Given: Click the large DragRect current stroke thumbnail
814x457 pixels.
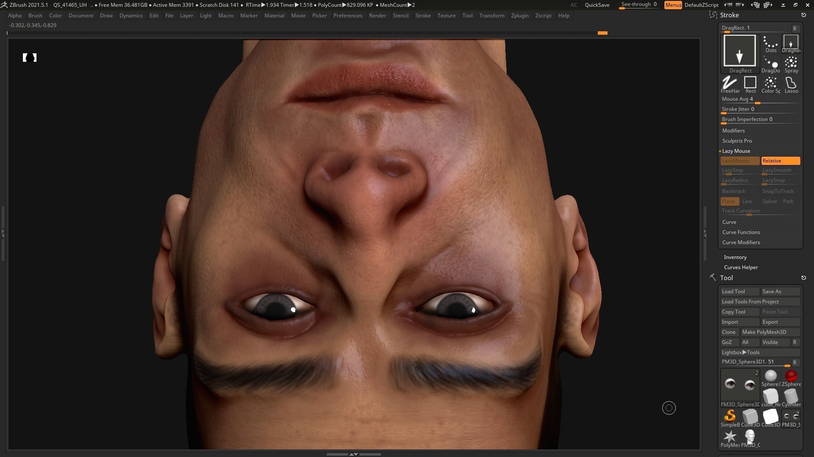Looking at the screenshot, I should click(x=740, y=54).
